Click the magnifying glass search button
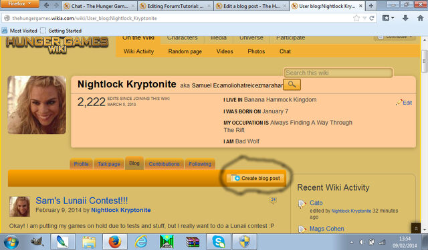This screenshot has width=428, height=250. [x=292, y=85]
